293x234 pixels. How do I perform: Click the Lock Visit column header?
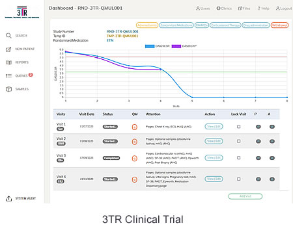coord(238,114)
